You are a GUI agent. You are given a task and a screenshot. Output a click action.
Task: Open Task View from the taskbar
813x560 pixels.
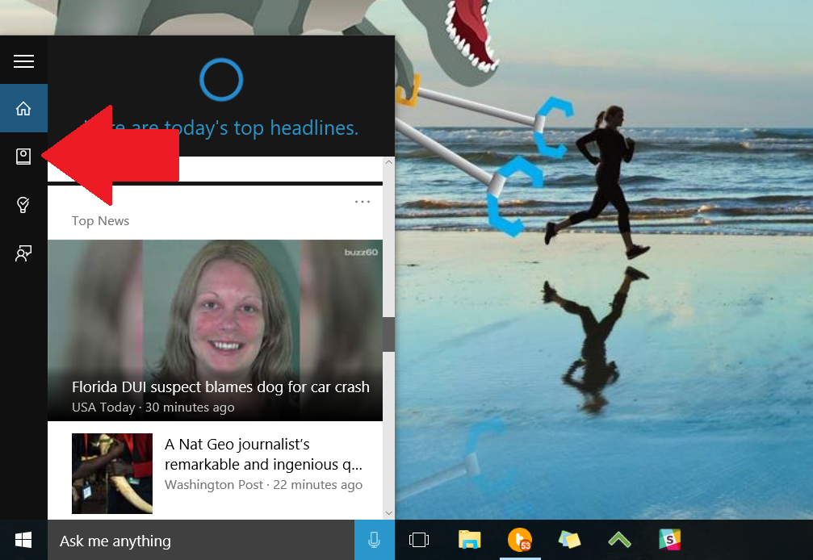(x=419, y=541)
